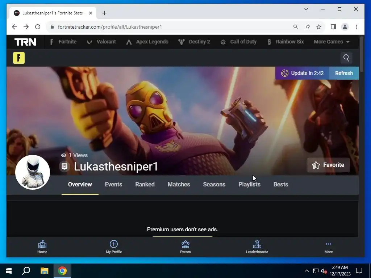
Task: Open the site search magnifier icon
Action: click(346, 58)
